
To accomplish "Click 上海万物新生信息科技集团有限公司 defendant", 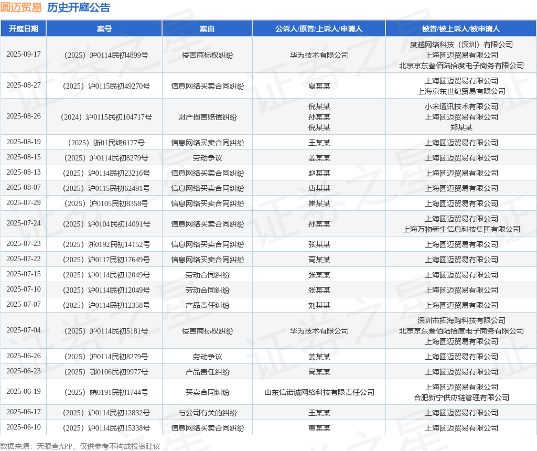I will pyautogui.click(x=461, y=230).
